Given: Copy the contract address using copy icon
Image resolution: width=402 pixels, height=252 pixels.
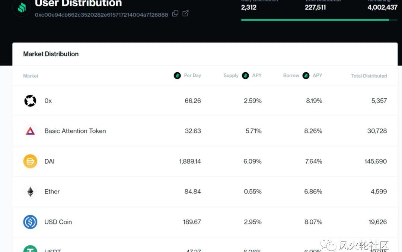Looking at the screenshot, I should click(175, 14).
